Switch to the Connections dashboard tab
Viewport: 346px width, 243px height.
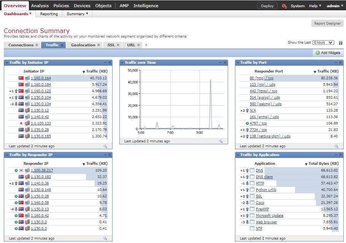click(x=21, y=45)
